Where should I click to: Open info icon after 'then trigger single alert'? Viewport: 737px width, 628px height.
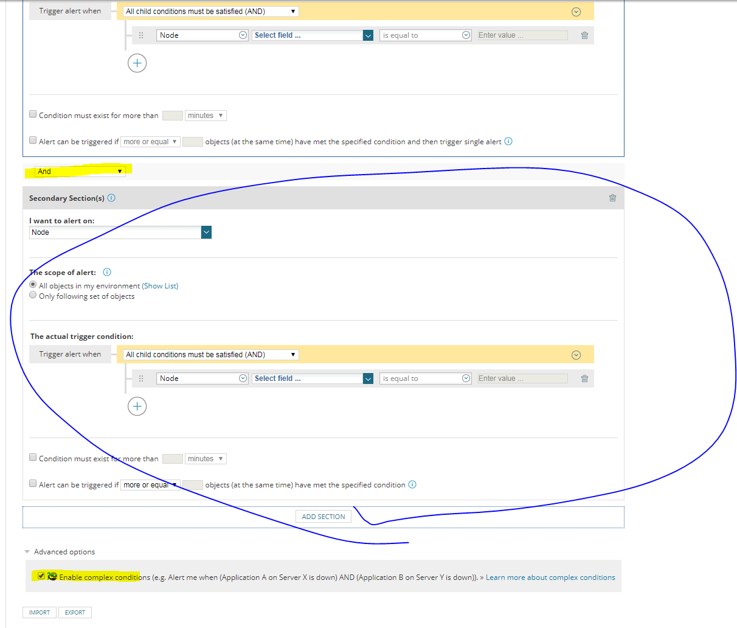(x=508, y=141)
